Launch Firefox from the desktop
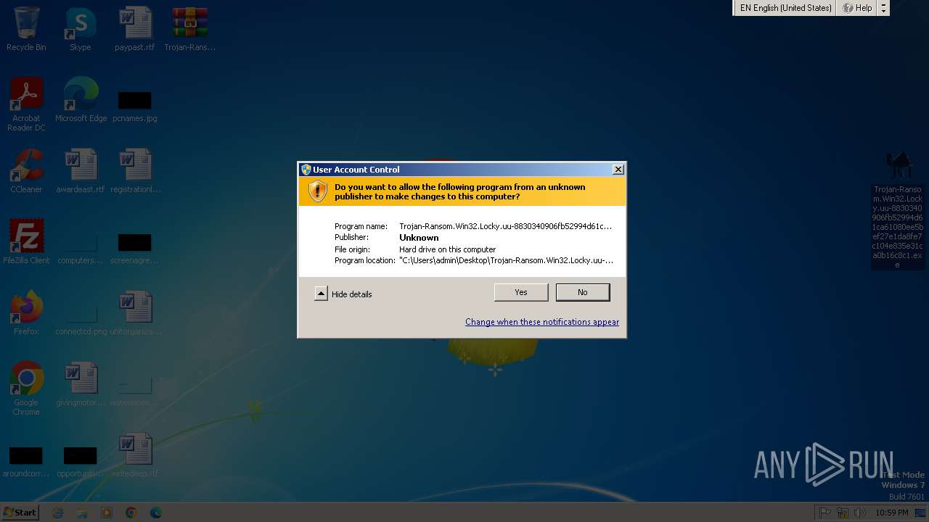Screen dimensions: 929x522 point(26,312)
